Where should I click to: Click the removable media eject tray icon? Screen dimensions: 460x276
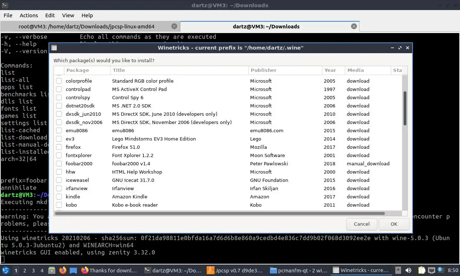click(398, 270)
